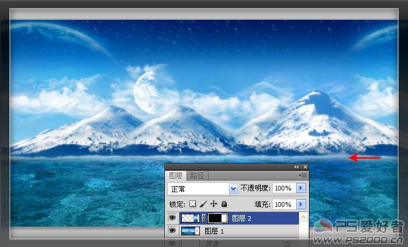Image resolution: width=408 pixels, height=247 pixels.
Task: Click the lock all padlock icon
Action: point(224,204)
